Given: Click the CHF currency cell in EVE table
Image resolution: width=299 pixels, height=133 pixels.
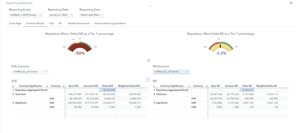Looking at the screenshot, I should tap(57, 99).
